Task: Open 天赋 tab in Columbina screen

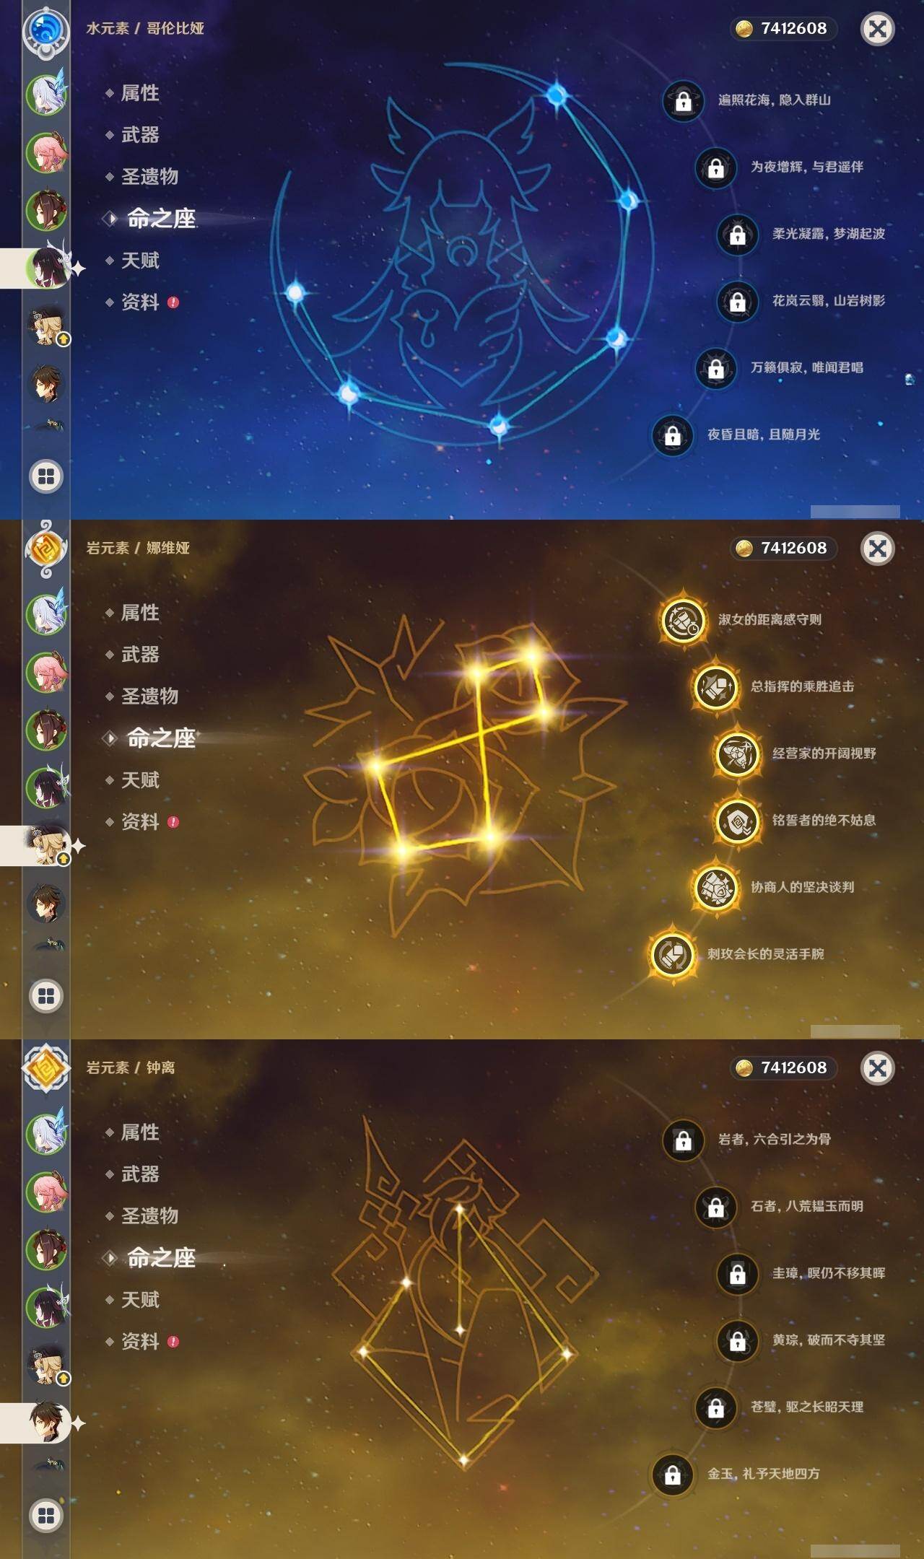Action: click(x=140, y=261)
